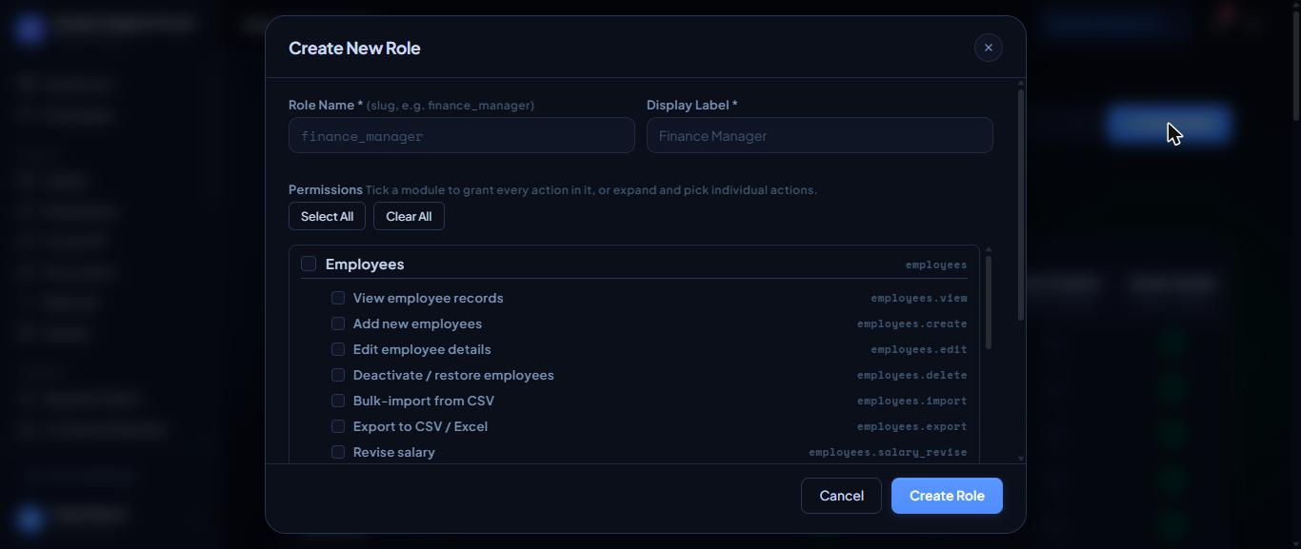Check the Export to CSV / Excel box
The width and height of the screenshot is (1301, 549).
tap(338, 426)
